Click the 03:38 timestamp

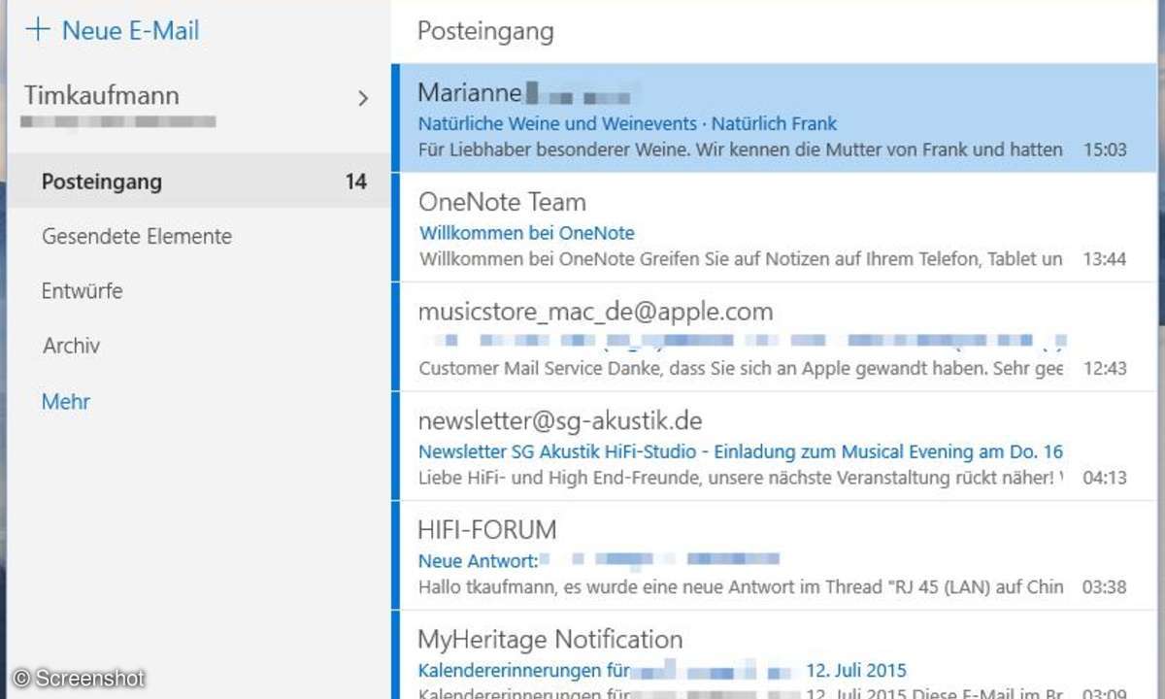[x=1105, y=586]
